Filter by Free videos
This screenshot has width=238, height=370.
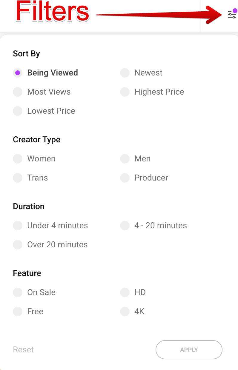point(18,312)
